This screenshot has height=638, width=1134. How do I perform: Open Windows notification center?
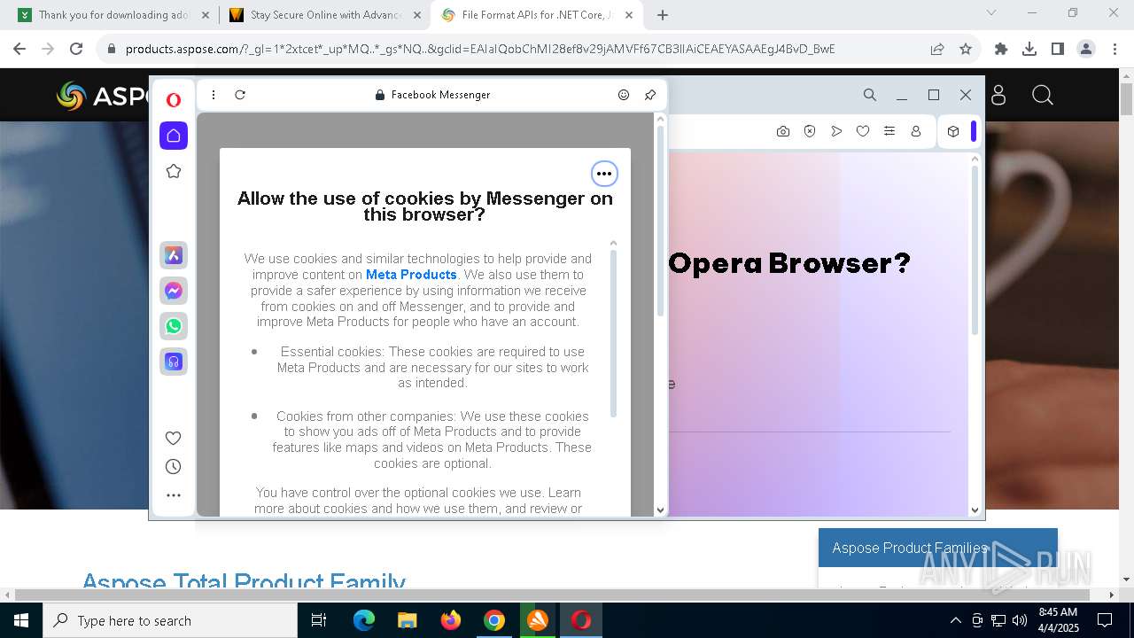(1105, 620)
